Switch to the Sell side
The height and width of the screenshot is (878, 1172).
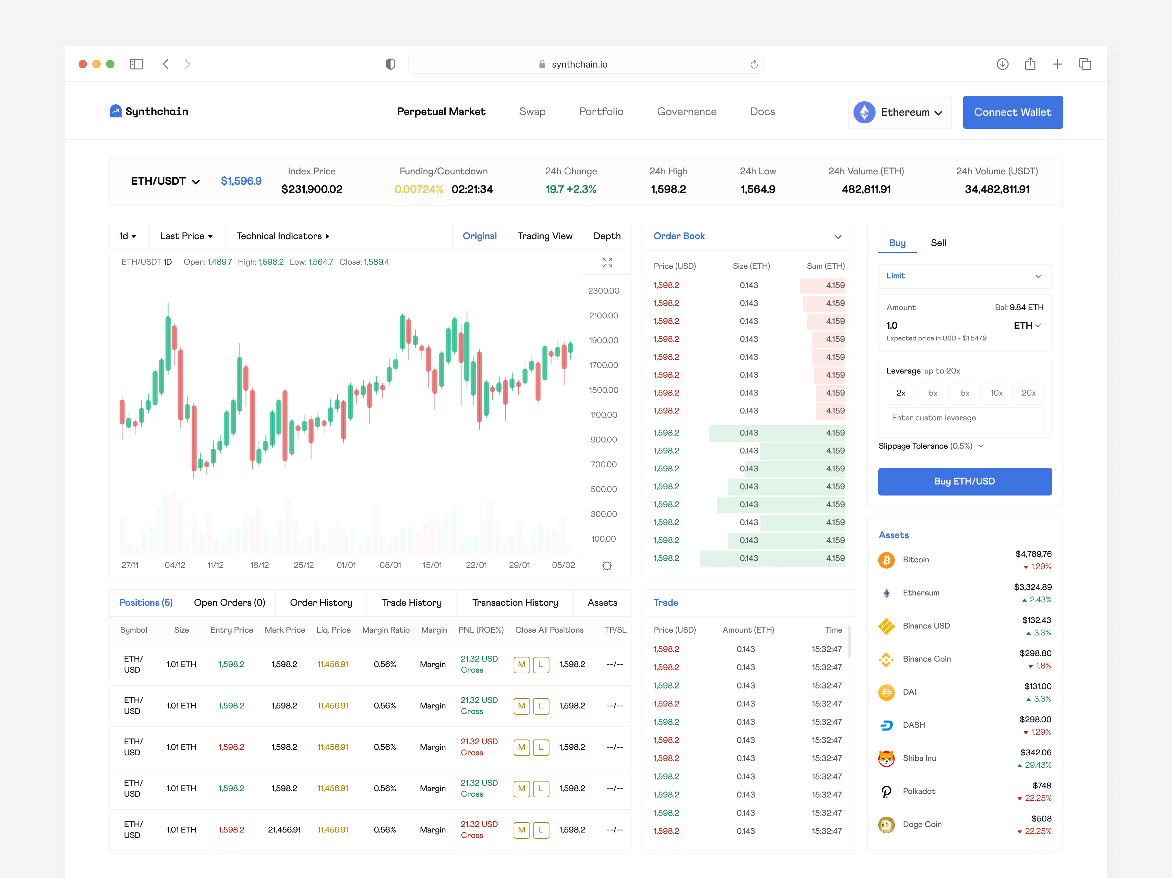[938, 243]
